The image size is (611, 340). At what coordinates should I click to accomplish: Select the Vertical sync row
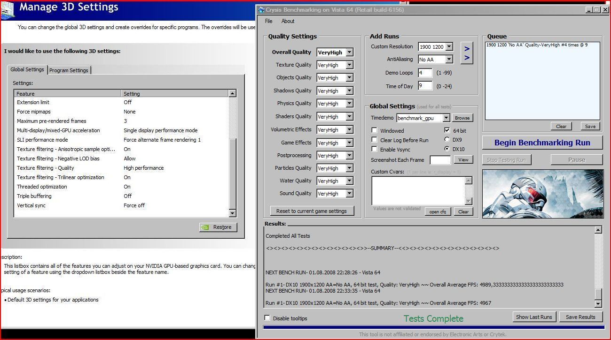click(x=121, y=205)
